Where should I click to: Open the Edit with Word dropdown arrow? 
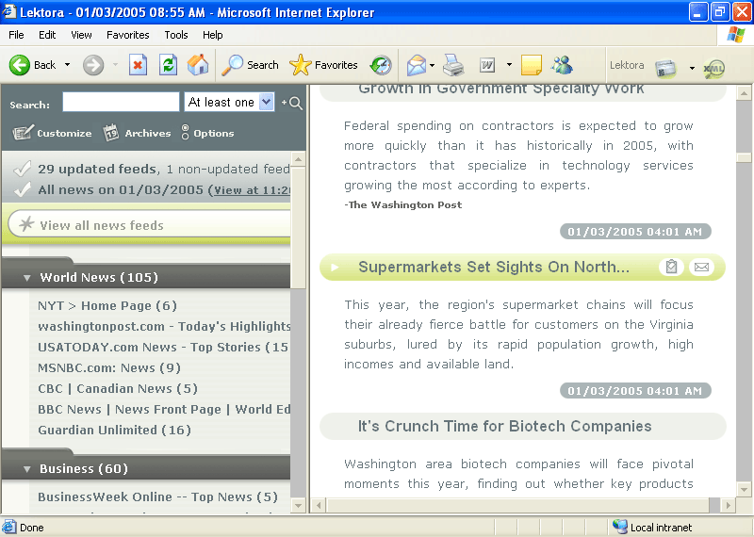[x=509, y=65]
